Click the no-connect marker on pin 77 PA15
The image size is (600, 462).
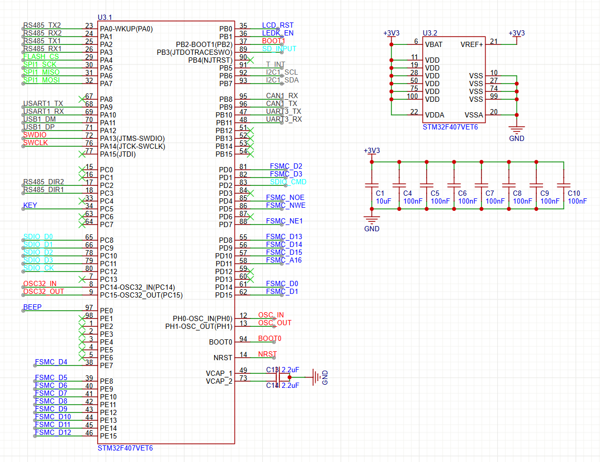(x=81, y=154)
